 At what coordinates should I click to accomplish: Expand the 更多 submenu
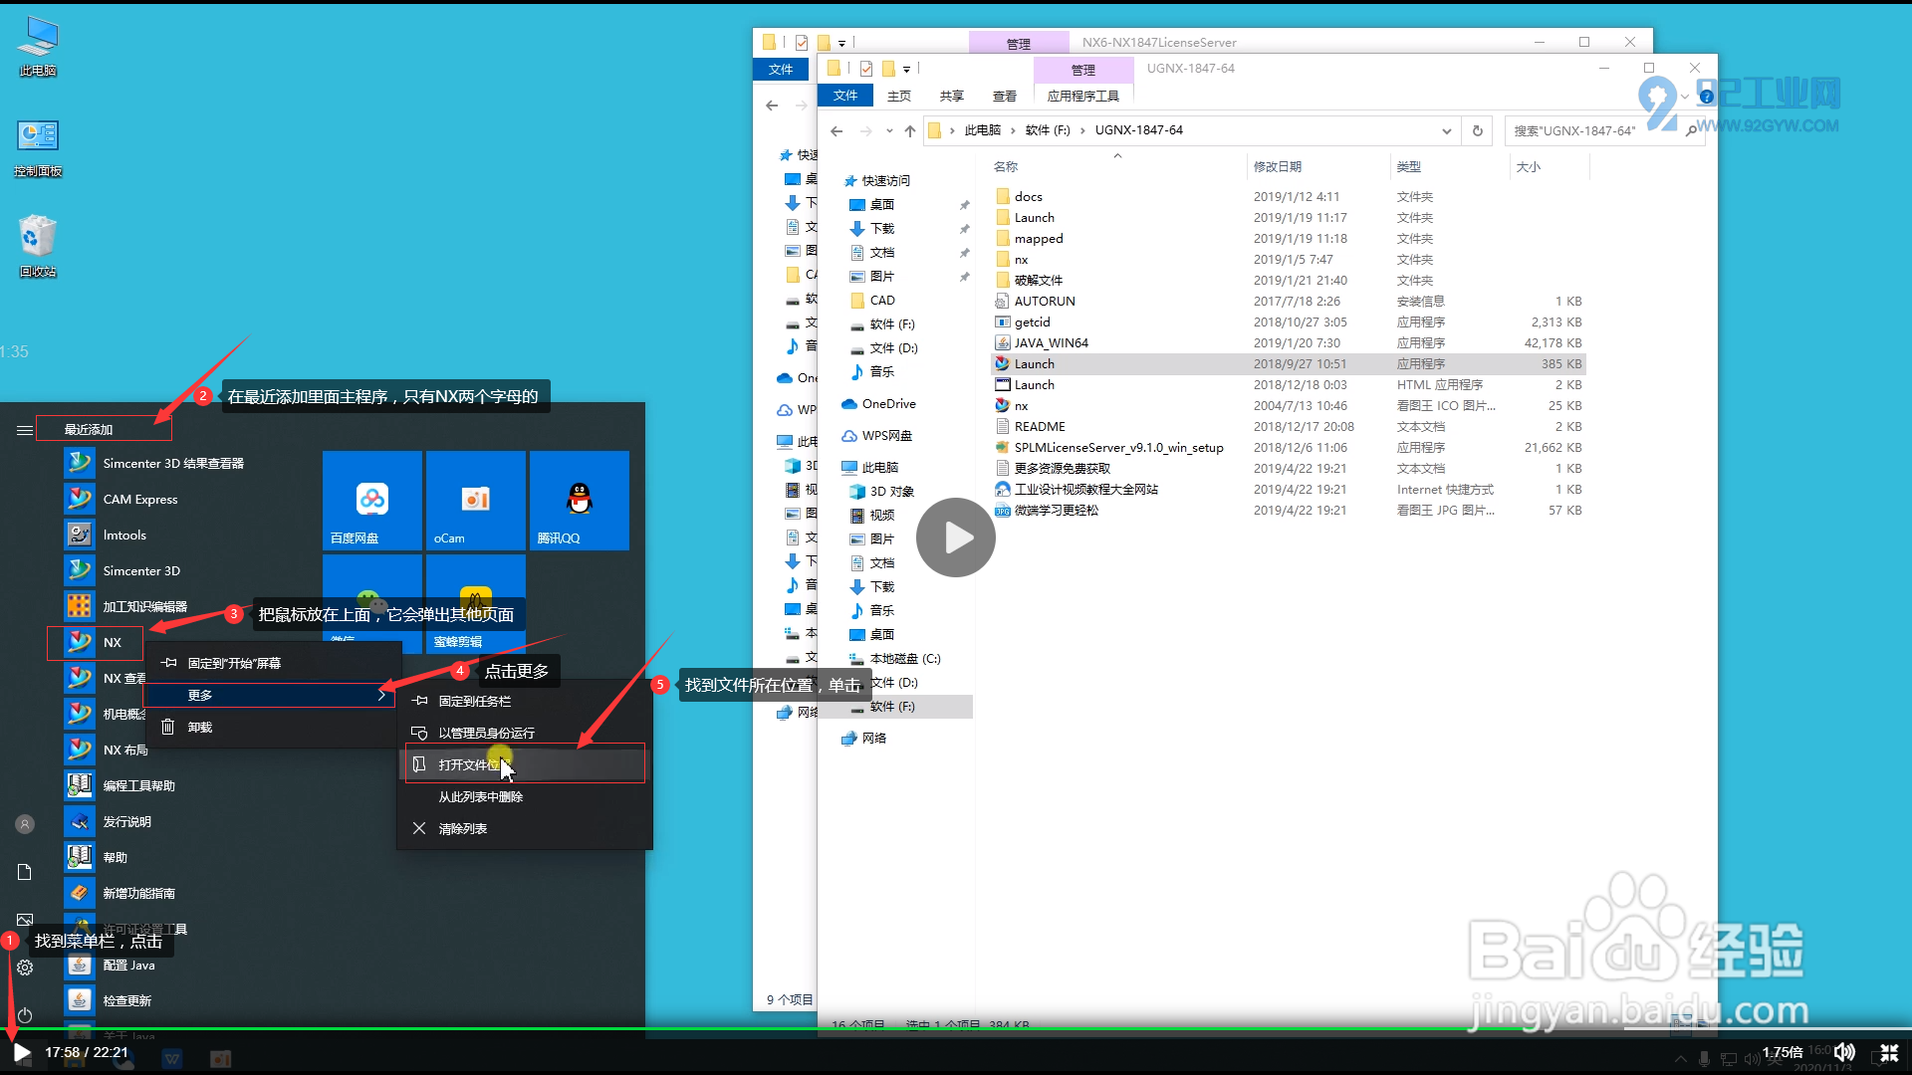pos(270,695)
